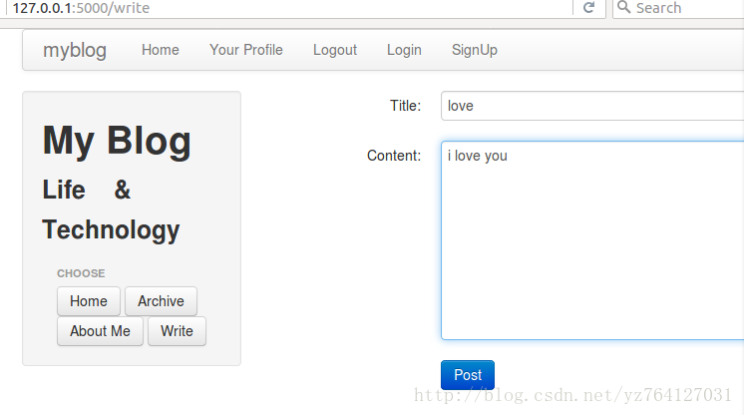Open the Archive sidebar button

click(x=161, y=301)
